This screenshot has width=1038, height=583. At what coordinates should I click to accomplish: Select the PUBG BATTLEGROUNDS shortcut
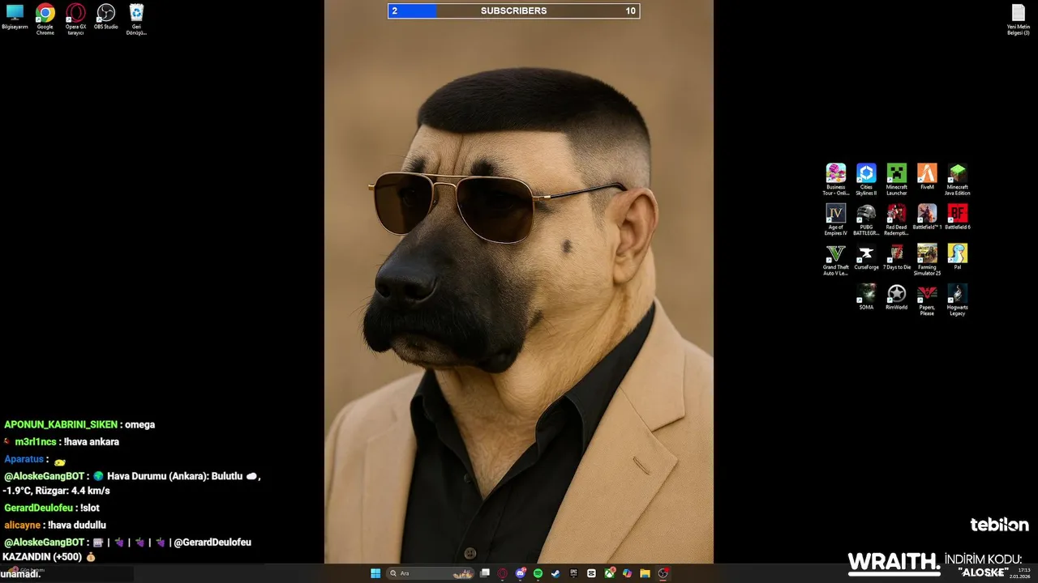(866, 219)
